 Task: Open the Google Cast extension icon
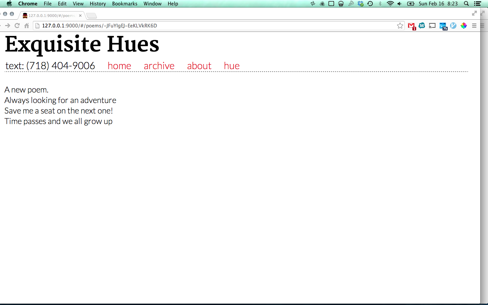432,26
